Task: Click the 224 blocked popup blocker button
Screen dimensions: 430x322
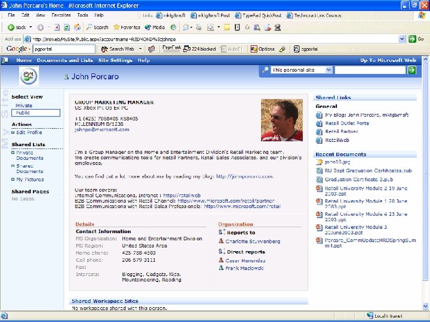Action: (199, 49)
